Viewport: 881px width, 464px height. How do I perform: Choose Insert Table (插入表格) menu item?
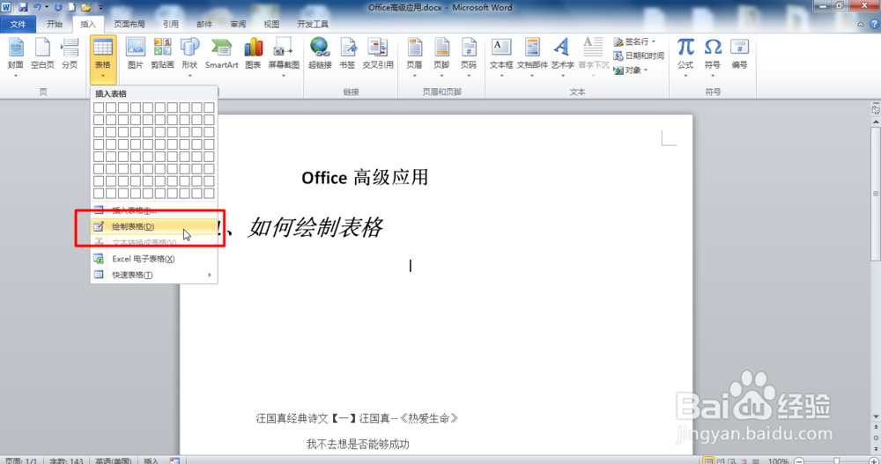pos(154,210)
